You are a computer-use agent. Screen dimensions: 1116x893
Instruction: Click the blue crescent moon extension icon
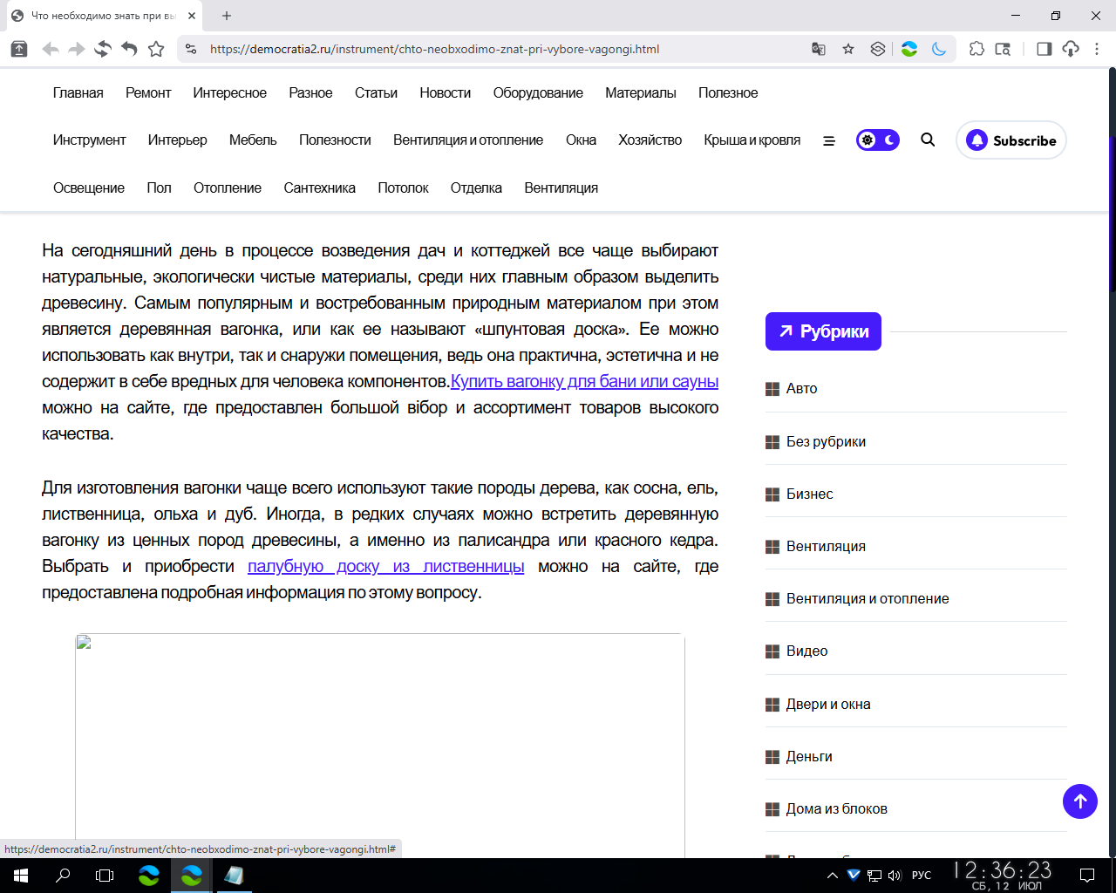tap(939, 49)
